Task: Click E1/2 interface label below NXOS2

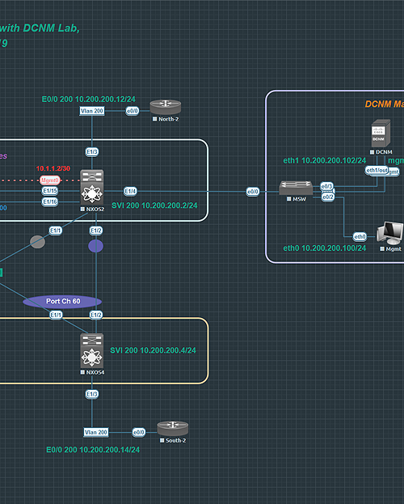Action: point(95,231)
